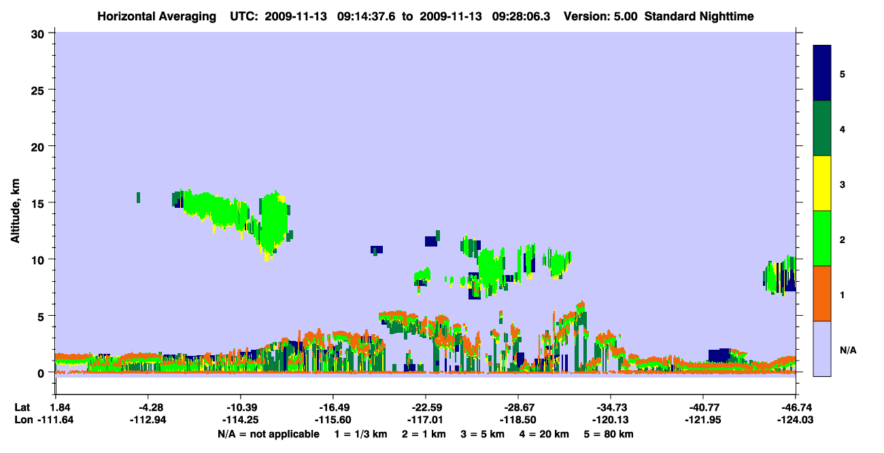Click the latitude value -46.74

(796, 407)
